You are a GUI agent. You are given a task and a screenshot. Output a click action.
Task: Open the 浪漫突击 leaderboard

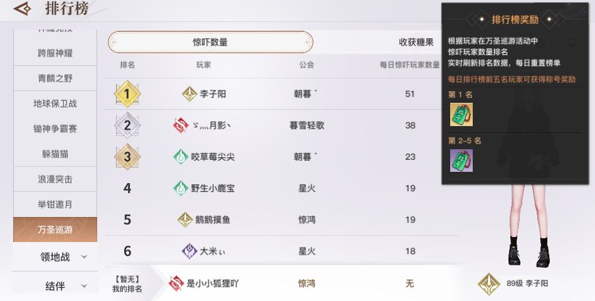[x=55, y=179]
